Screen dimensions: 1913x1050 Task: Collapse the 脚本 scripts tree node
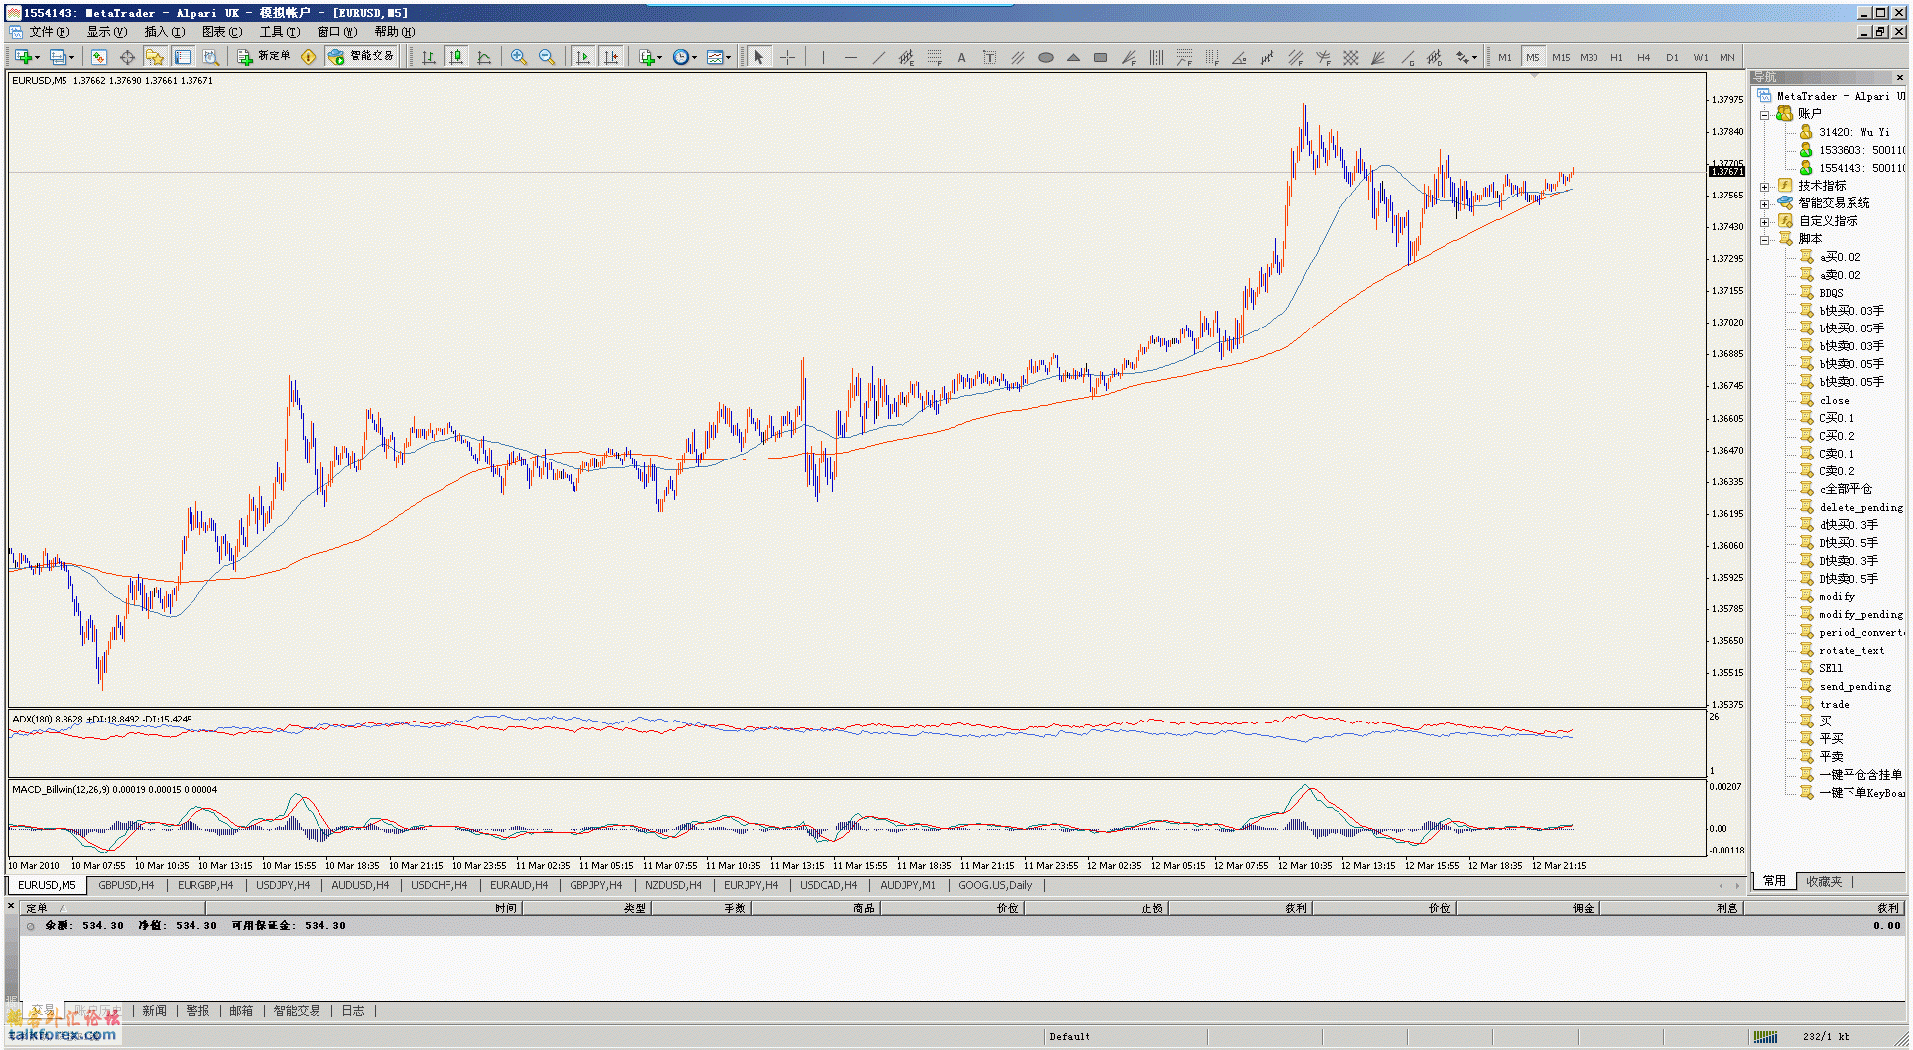[x=1765, y=240]
